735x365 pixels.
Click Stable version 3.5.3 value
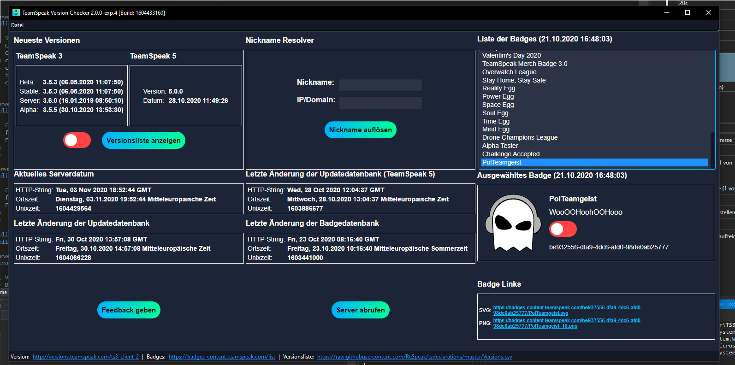tap(83, 91)
